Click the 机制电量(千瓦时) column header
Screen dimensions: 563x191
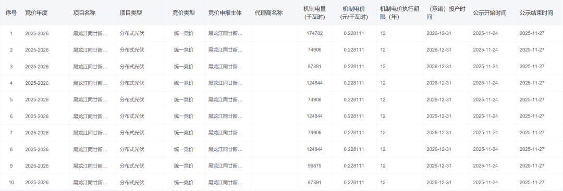pyautogui.click(x=314, y=13)
